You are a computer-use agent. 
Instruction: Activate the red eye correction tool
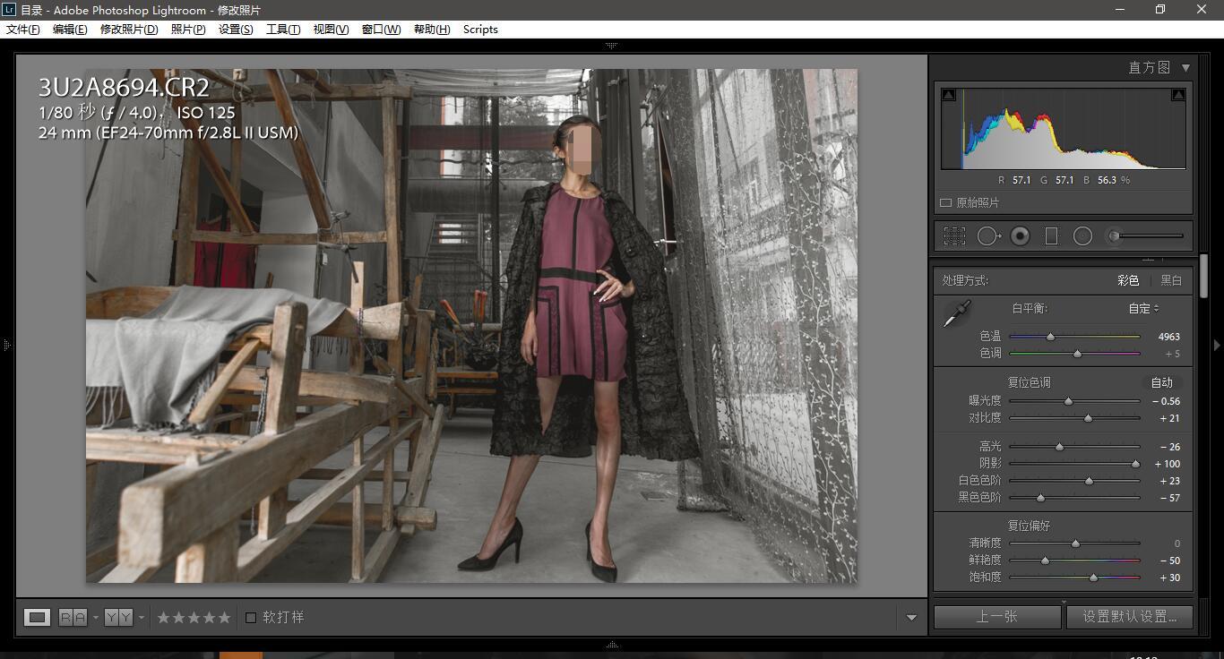pos(1020,235)
